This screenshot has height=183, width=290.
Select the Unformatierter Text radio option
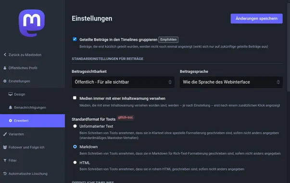pos(75,126)
